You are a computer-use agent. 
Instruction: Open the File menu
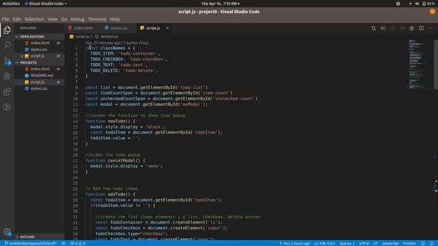5,19
